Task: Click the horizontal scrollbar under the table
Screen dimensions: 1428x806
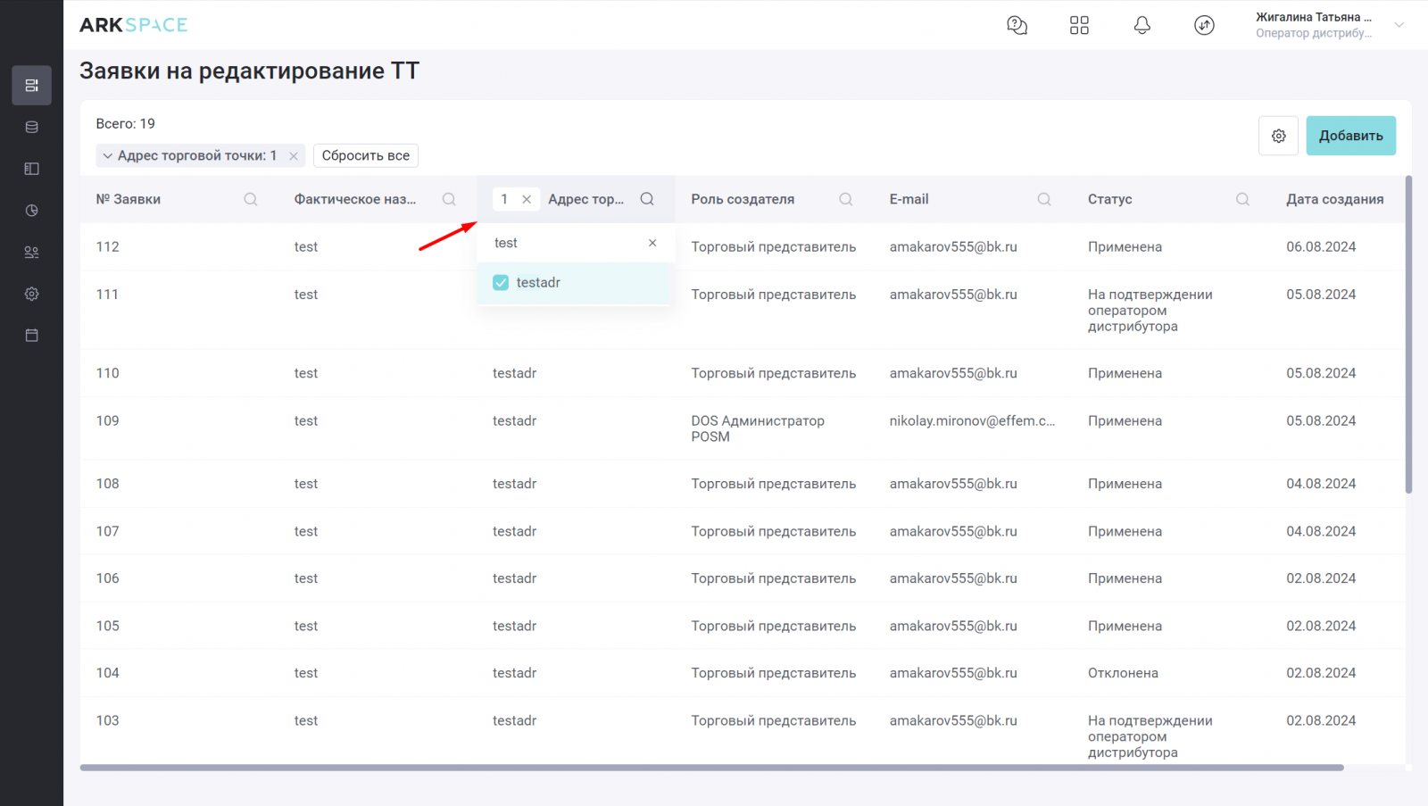Action: coord(711,768)
